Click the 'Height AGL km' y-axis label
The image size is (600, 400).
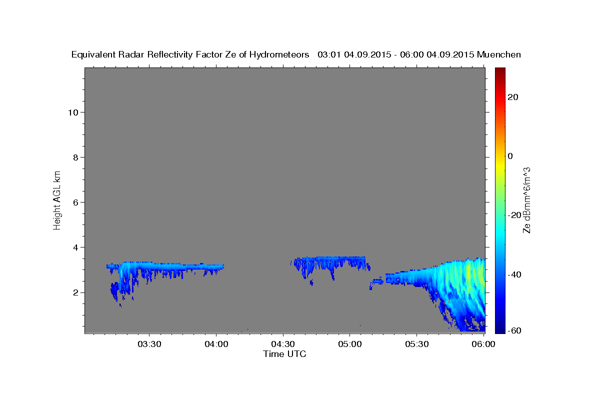tap(57, 200)
